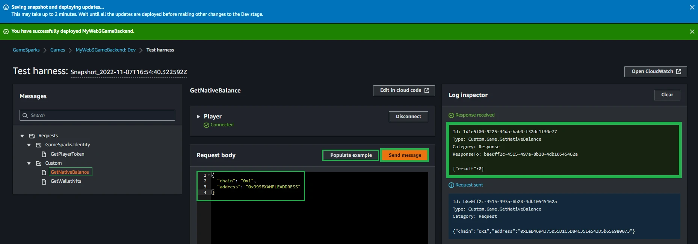This screenshot has height=244, width=698.
Task: Close the green successfully deployed notification
Action: click(692, 32)
